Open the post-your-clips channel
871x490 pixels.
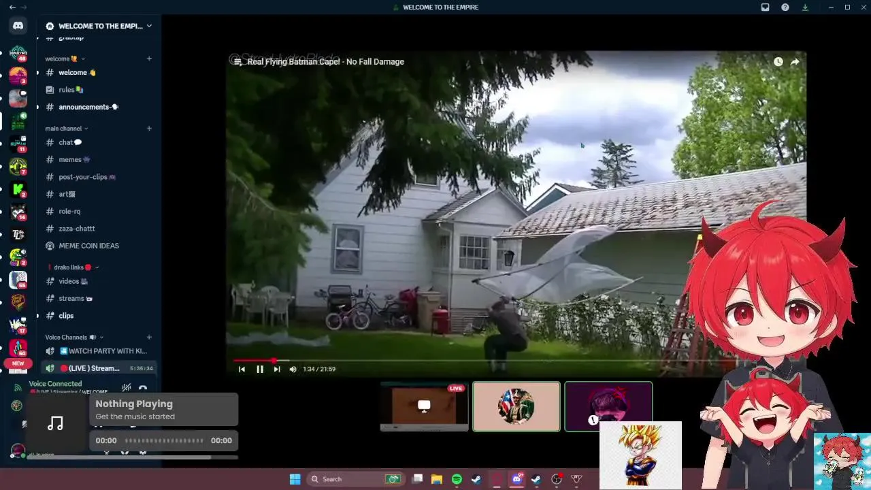pyautogui.click(x=99, y=177)
